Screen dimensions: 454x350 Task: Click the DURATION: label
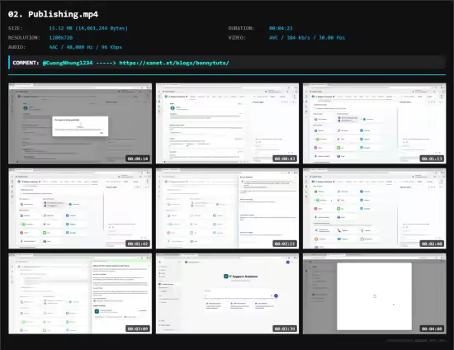(x=241, y=28)
